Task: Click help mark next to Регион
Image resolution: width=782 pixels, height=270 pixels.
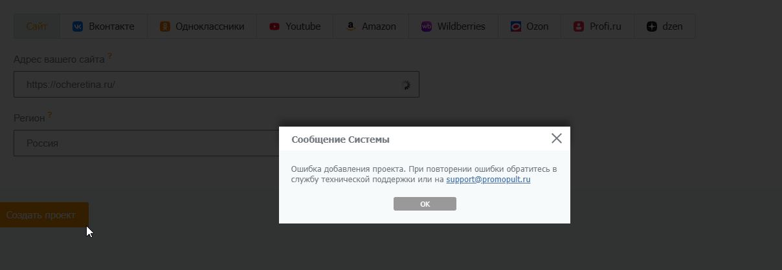Action: 50,116
